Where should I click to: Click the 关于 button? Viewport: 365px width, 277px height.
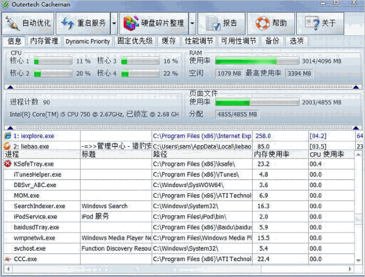(320, 23)
